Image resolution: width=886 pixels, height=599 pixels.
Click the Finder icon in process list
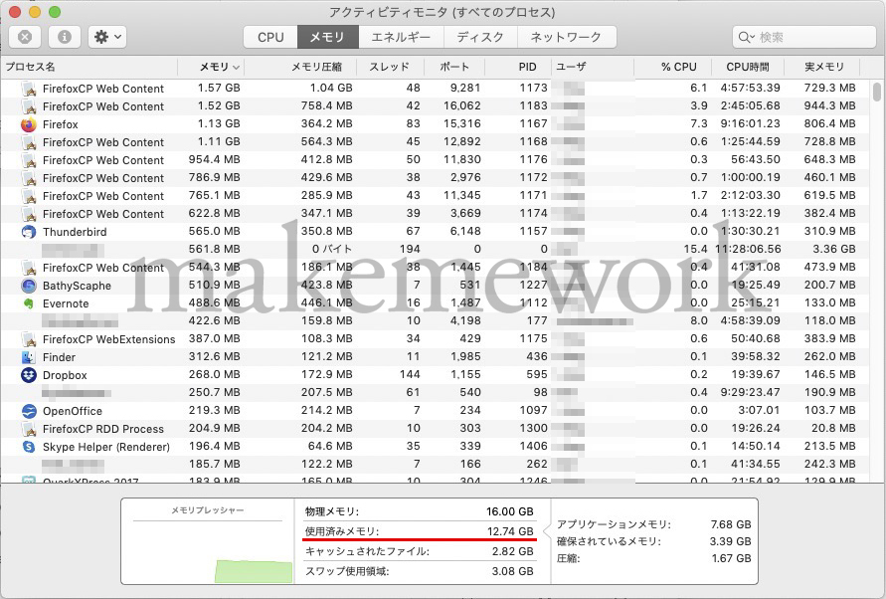(x=28, y=357)
